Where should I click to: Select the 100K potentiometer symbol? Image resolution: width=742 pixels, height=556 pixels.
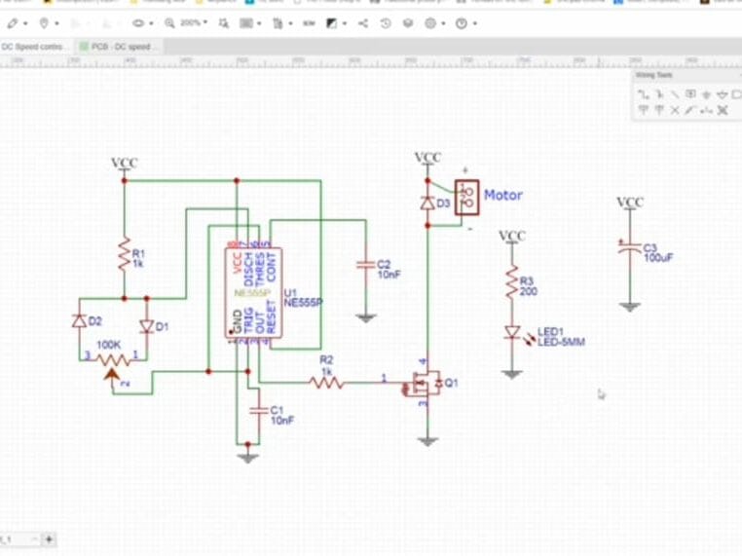(114, 361)
